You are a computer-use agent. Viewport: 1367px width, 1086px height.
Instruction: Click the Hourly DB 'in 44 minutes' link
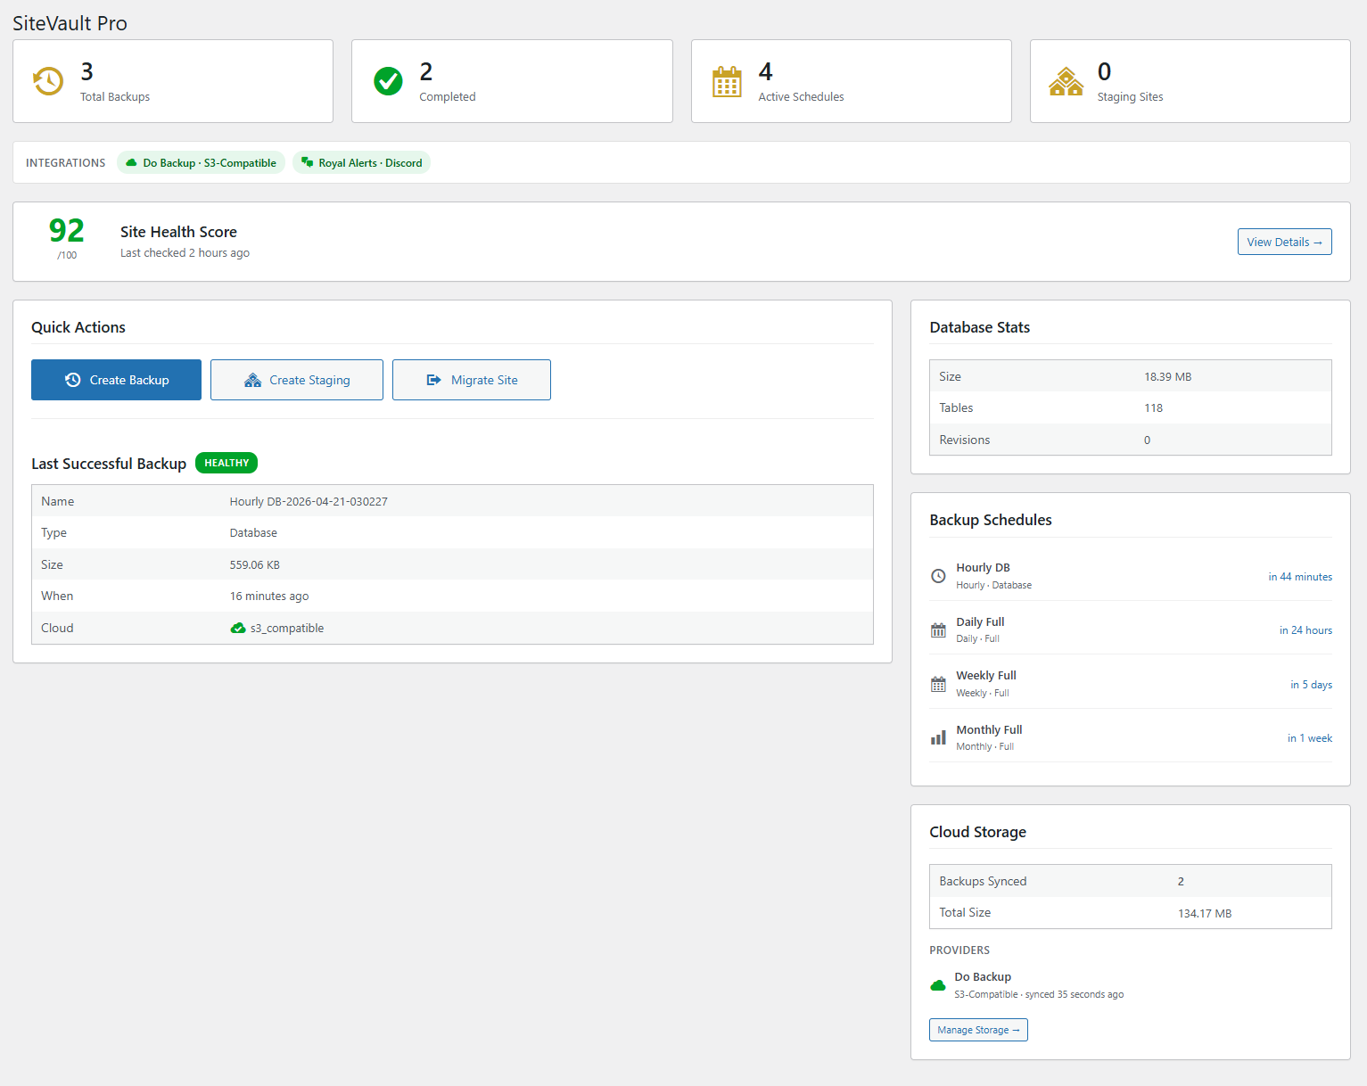tap(1300, 577)
